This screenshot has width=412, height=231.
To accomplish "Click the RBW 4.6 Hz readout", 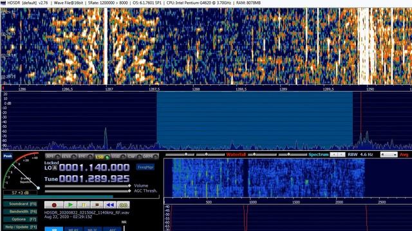I will pyautogui.click(x=360, y=155).
